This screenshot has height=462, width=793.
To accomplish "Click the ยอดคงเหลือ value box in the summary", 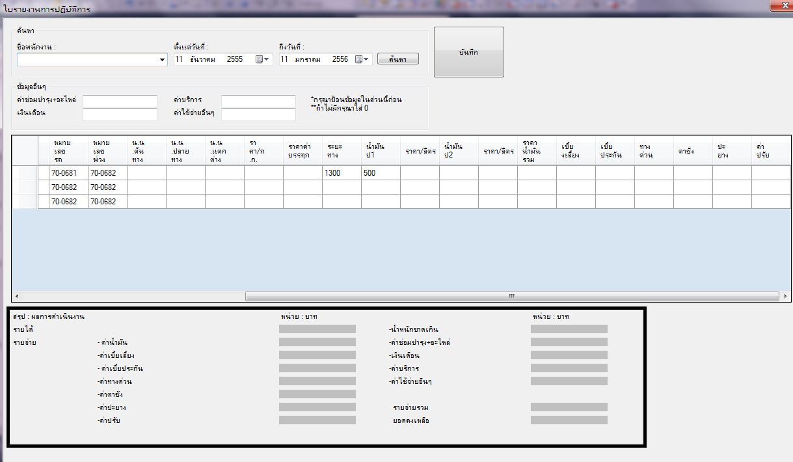I will [569, 420].
